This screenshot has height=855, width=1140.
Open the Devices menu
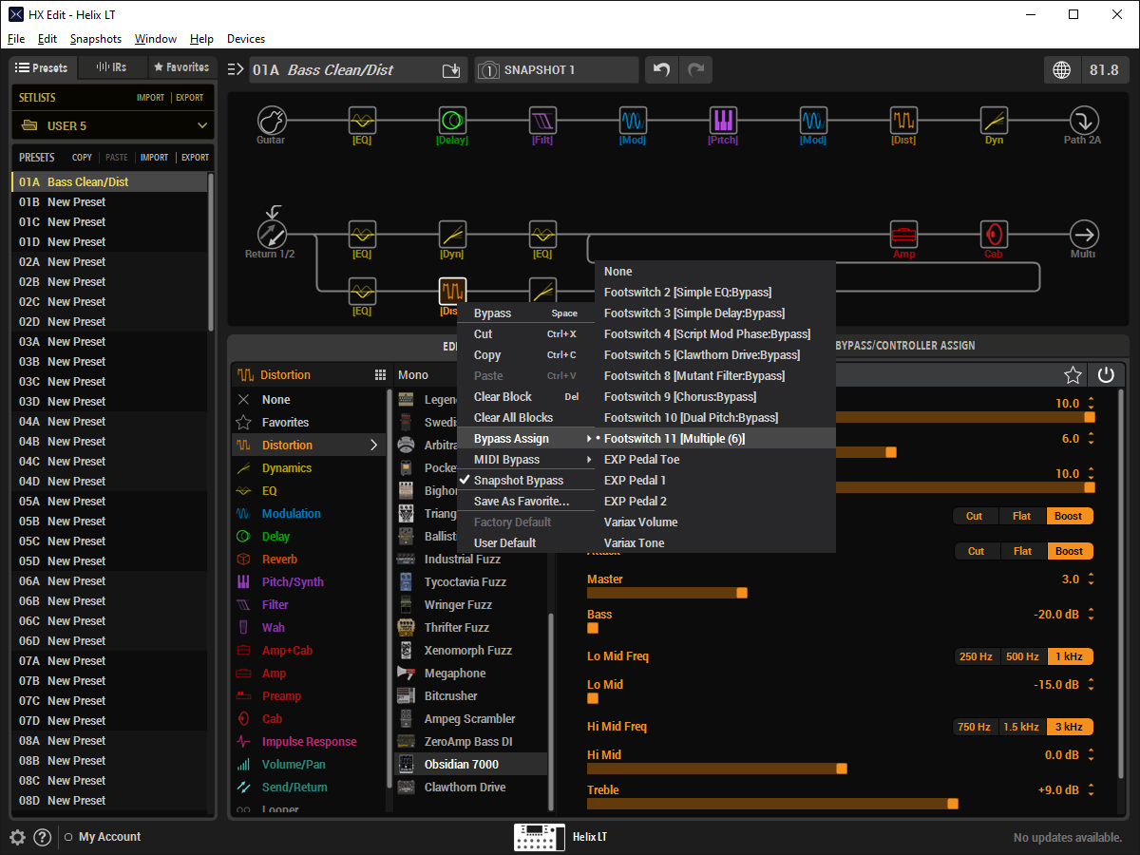(x=246, y=39)
